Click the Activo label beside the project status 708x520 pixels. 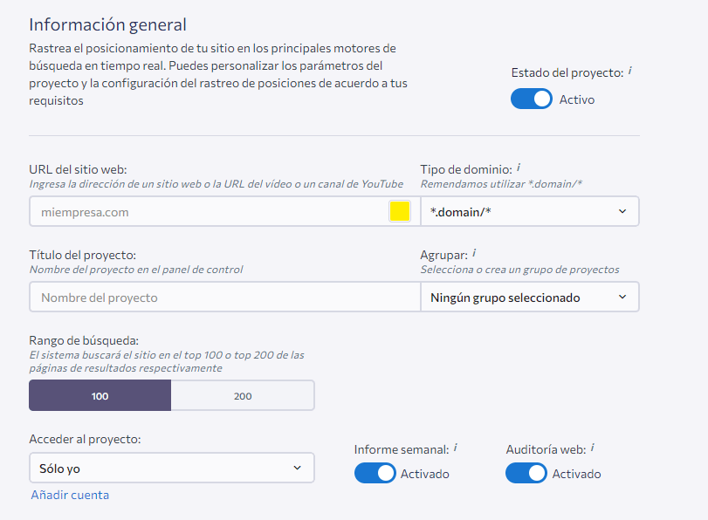pos(577,99)
